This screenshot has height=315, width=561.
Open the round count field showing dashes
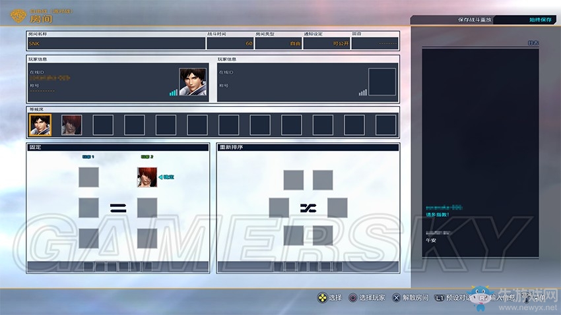tap(375, 43)
